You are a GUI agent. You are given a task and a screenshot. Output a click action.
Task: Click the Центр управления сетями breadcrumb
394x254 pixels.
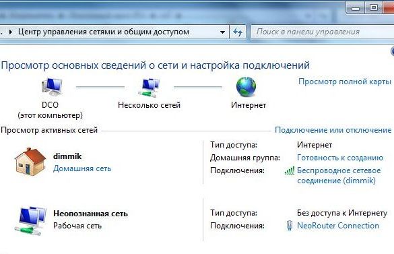(104, 32)
